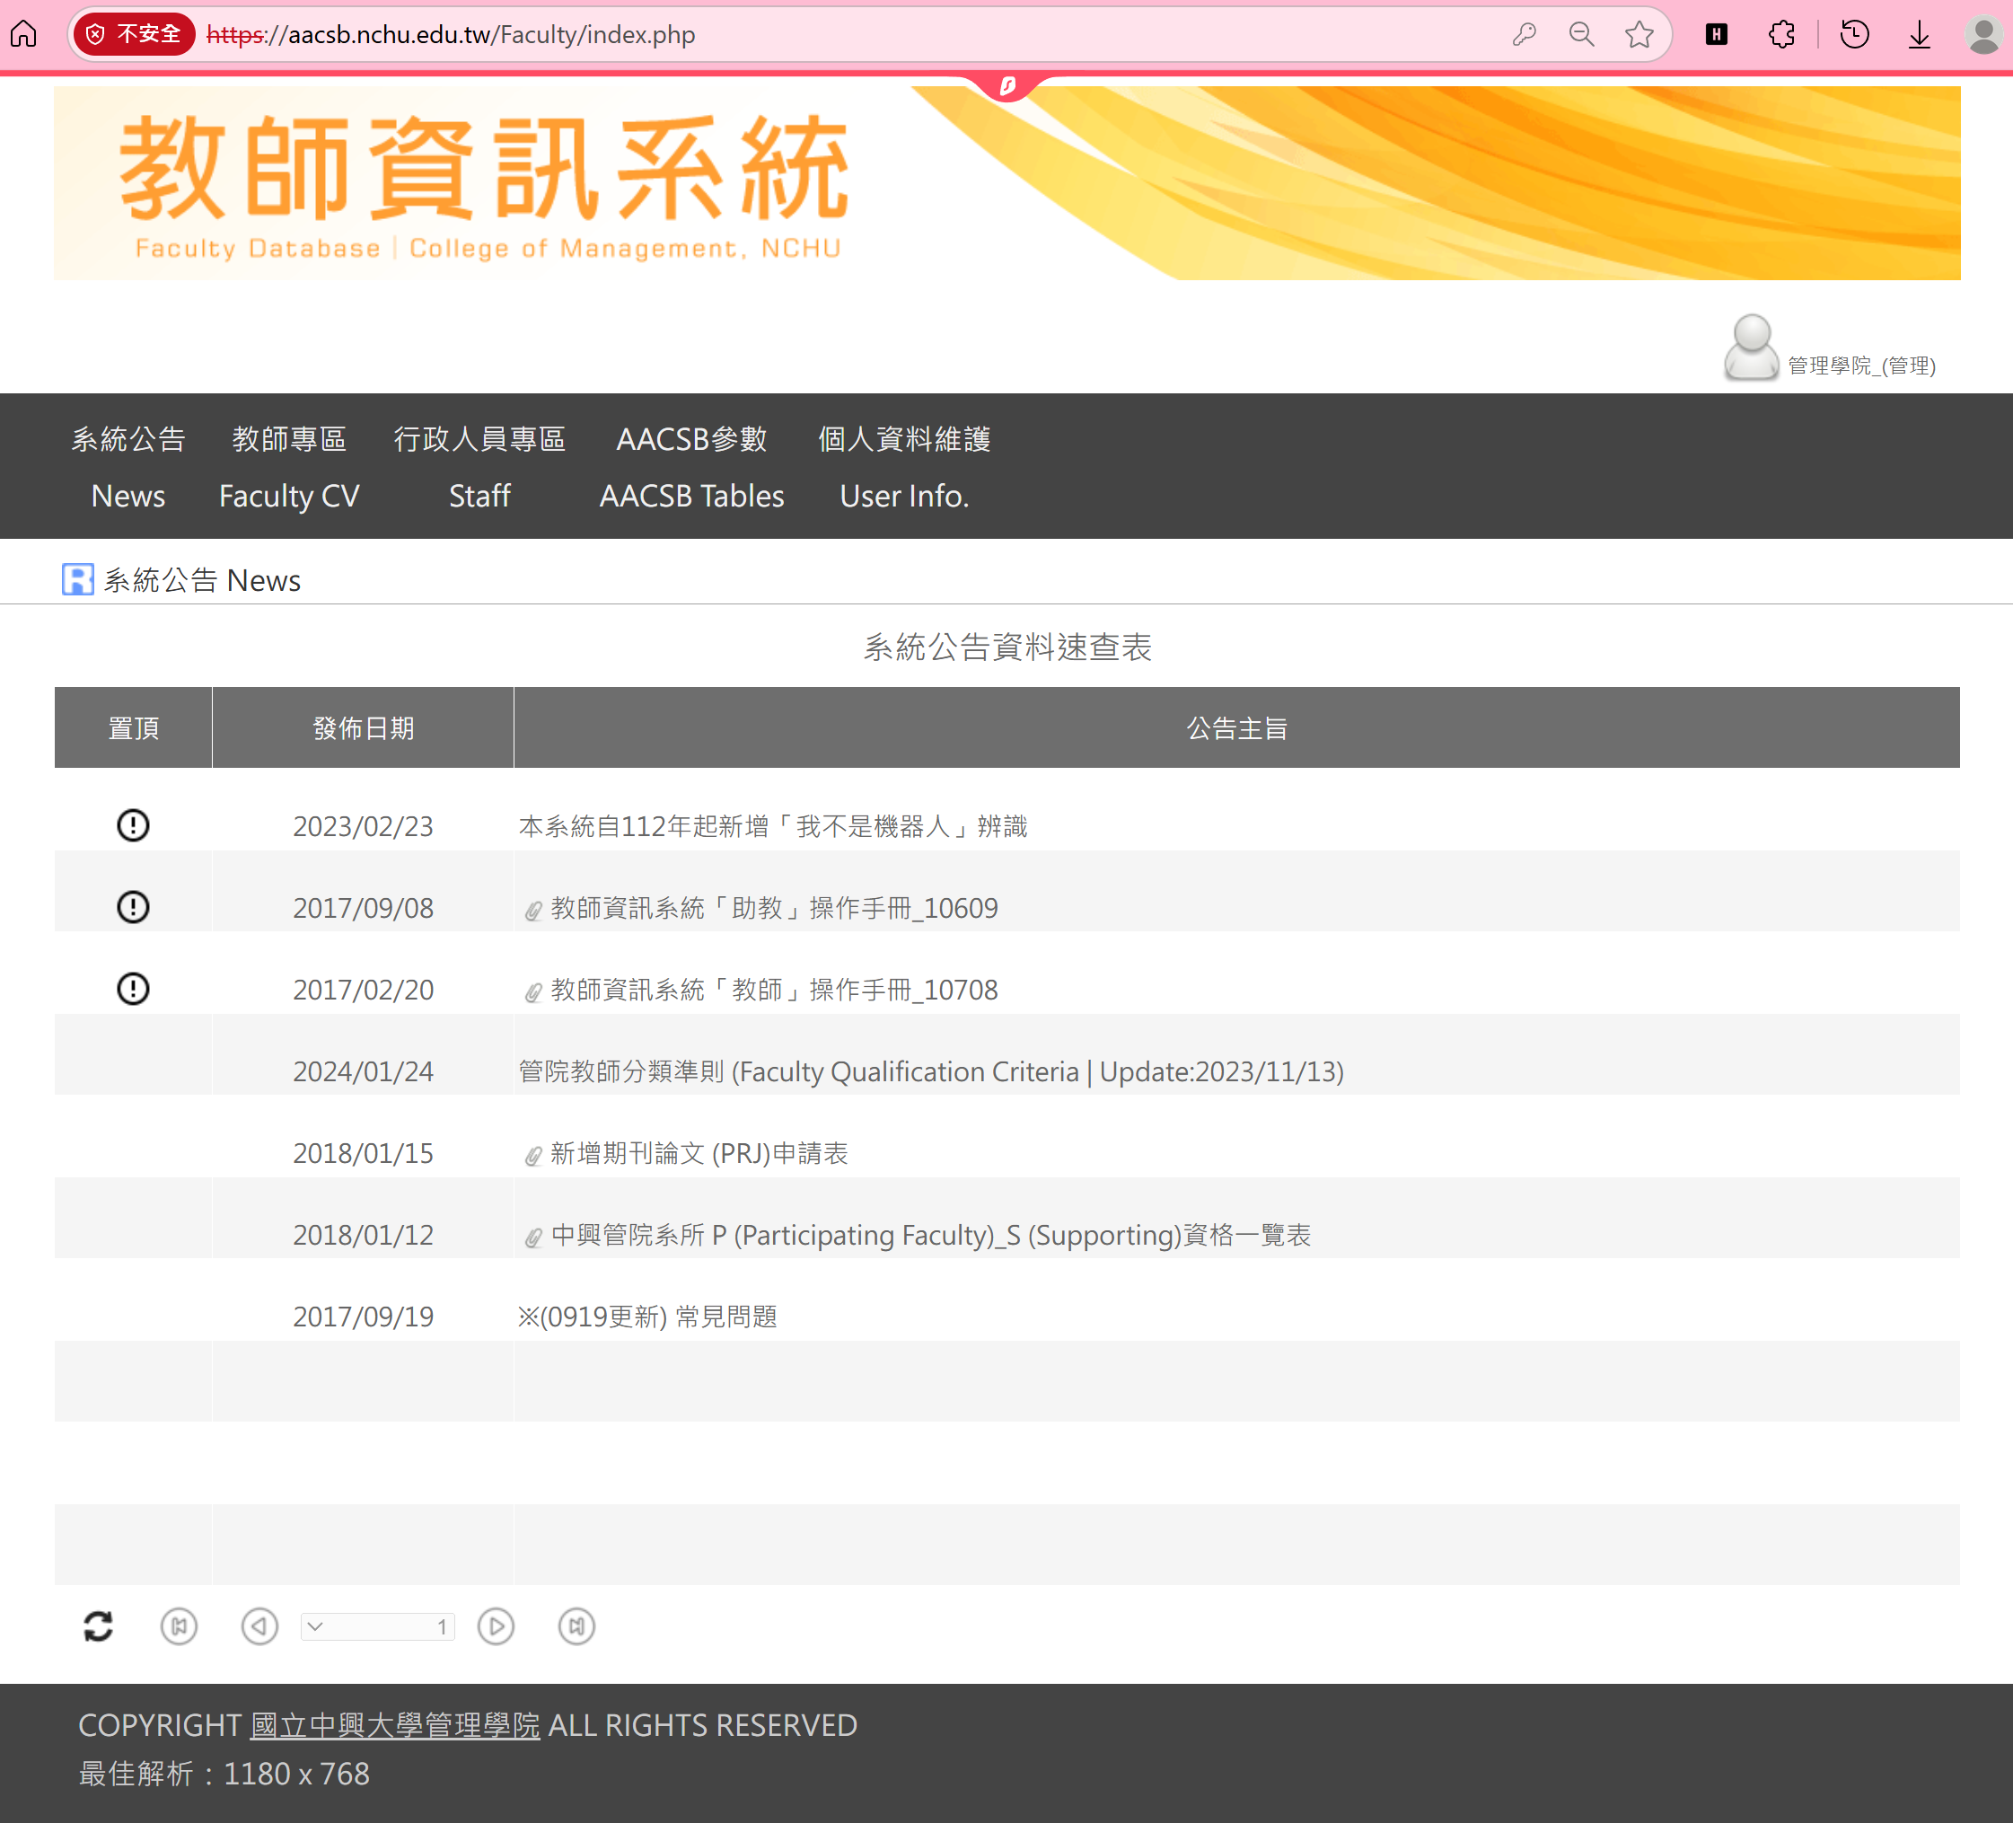The width and height of the screenshot is (2013, 1841).
Task: Open 管院教師分類準則 Faculty Qualification Criteria announcement
Action: tap(930, 1072)
